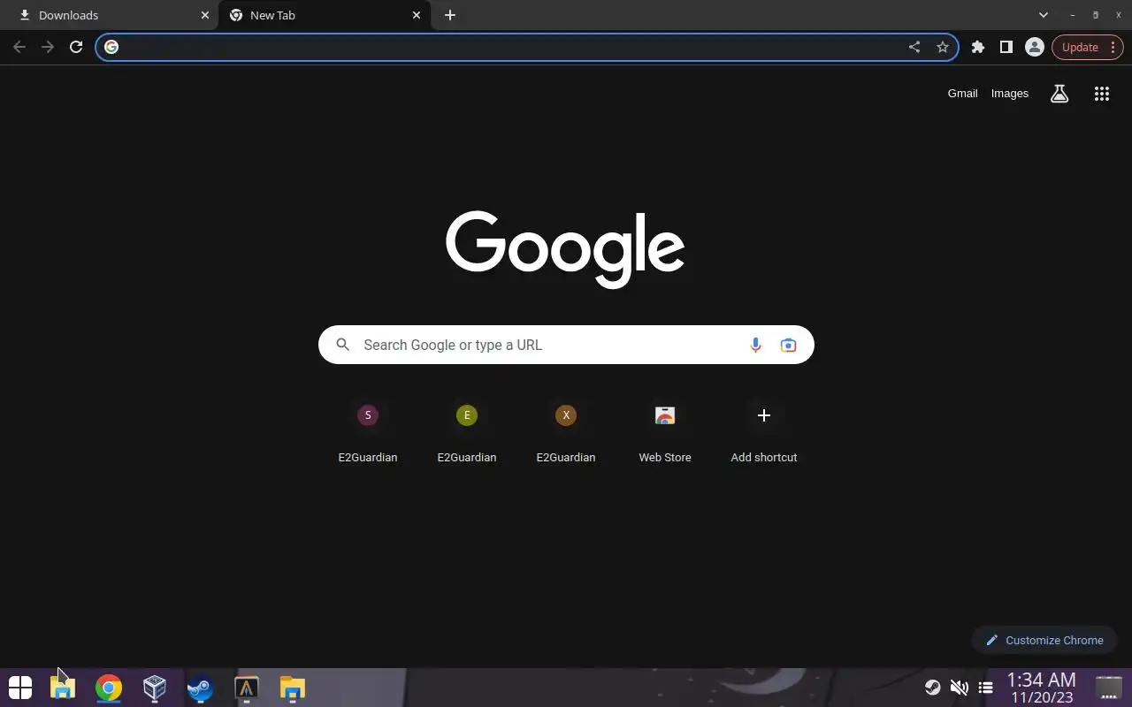The image size is (1132, 707).
Task: Toggle the side panel icon
Action: 1006,47
